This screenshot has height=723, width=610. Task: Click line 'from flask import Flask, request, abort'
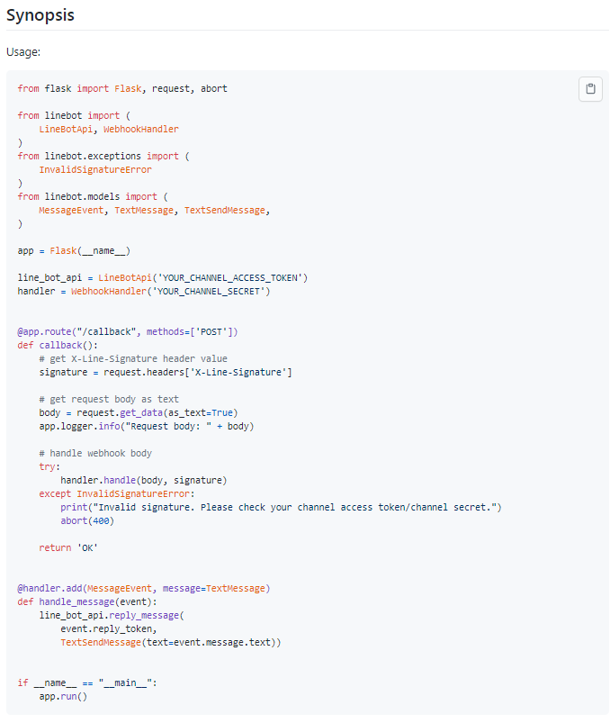click(122, 88)
